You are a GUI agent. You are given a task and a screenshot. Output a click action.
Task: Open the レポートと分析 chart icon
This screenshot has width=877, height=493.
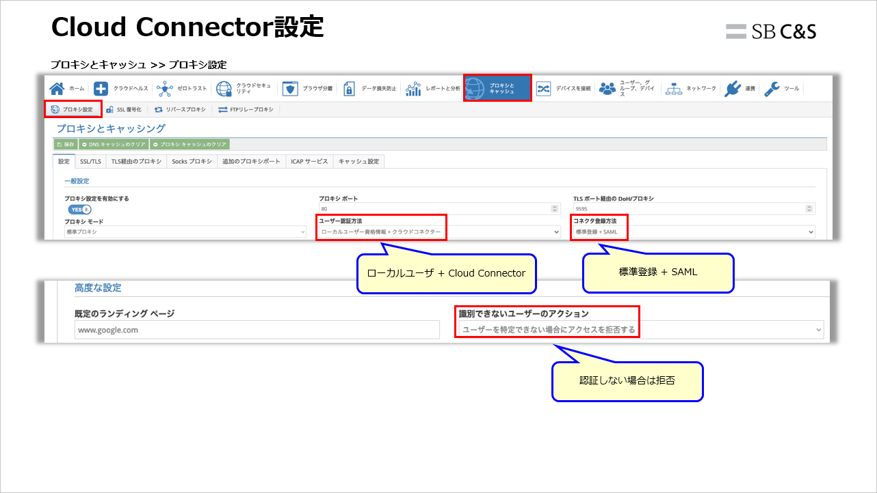click(x=413, y=89)
